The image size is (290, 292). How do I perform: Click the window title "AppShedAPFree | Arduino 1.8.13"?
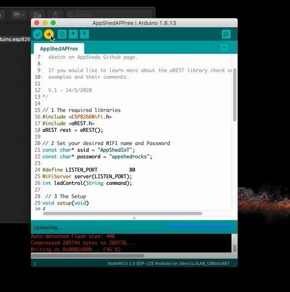tap(134, 23)
